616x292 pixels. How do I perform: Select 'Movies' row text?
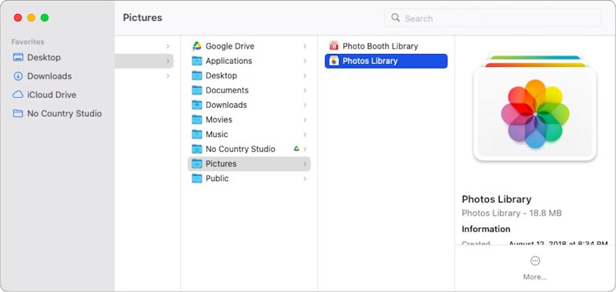coord(219,119)
